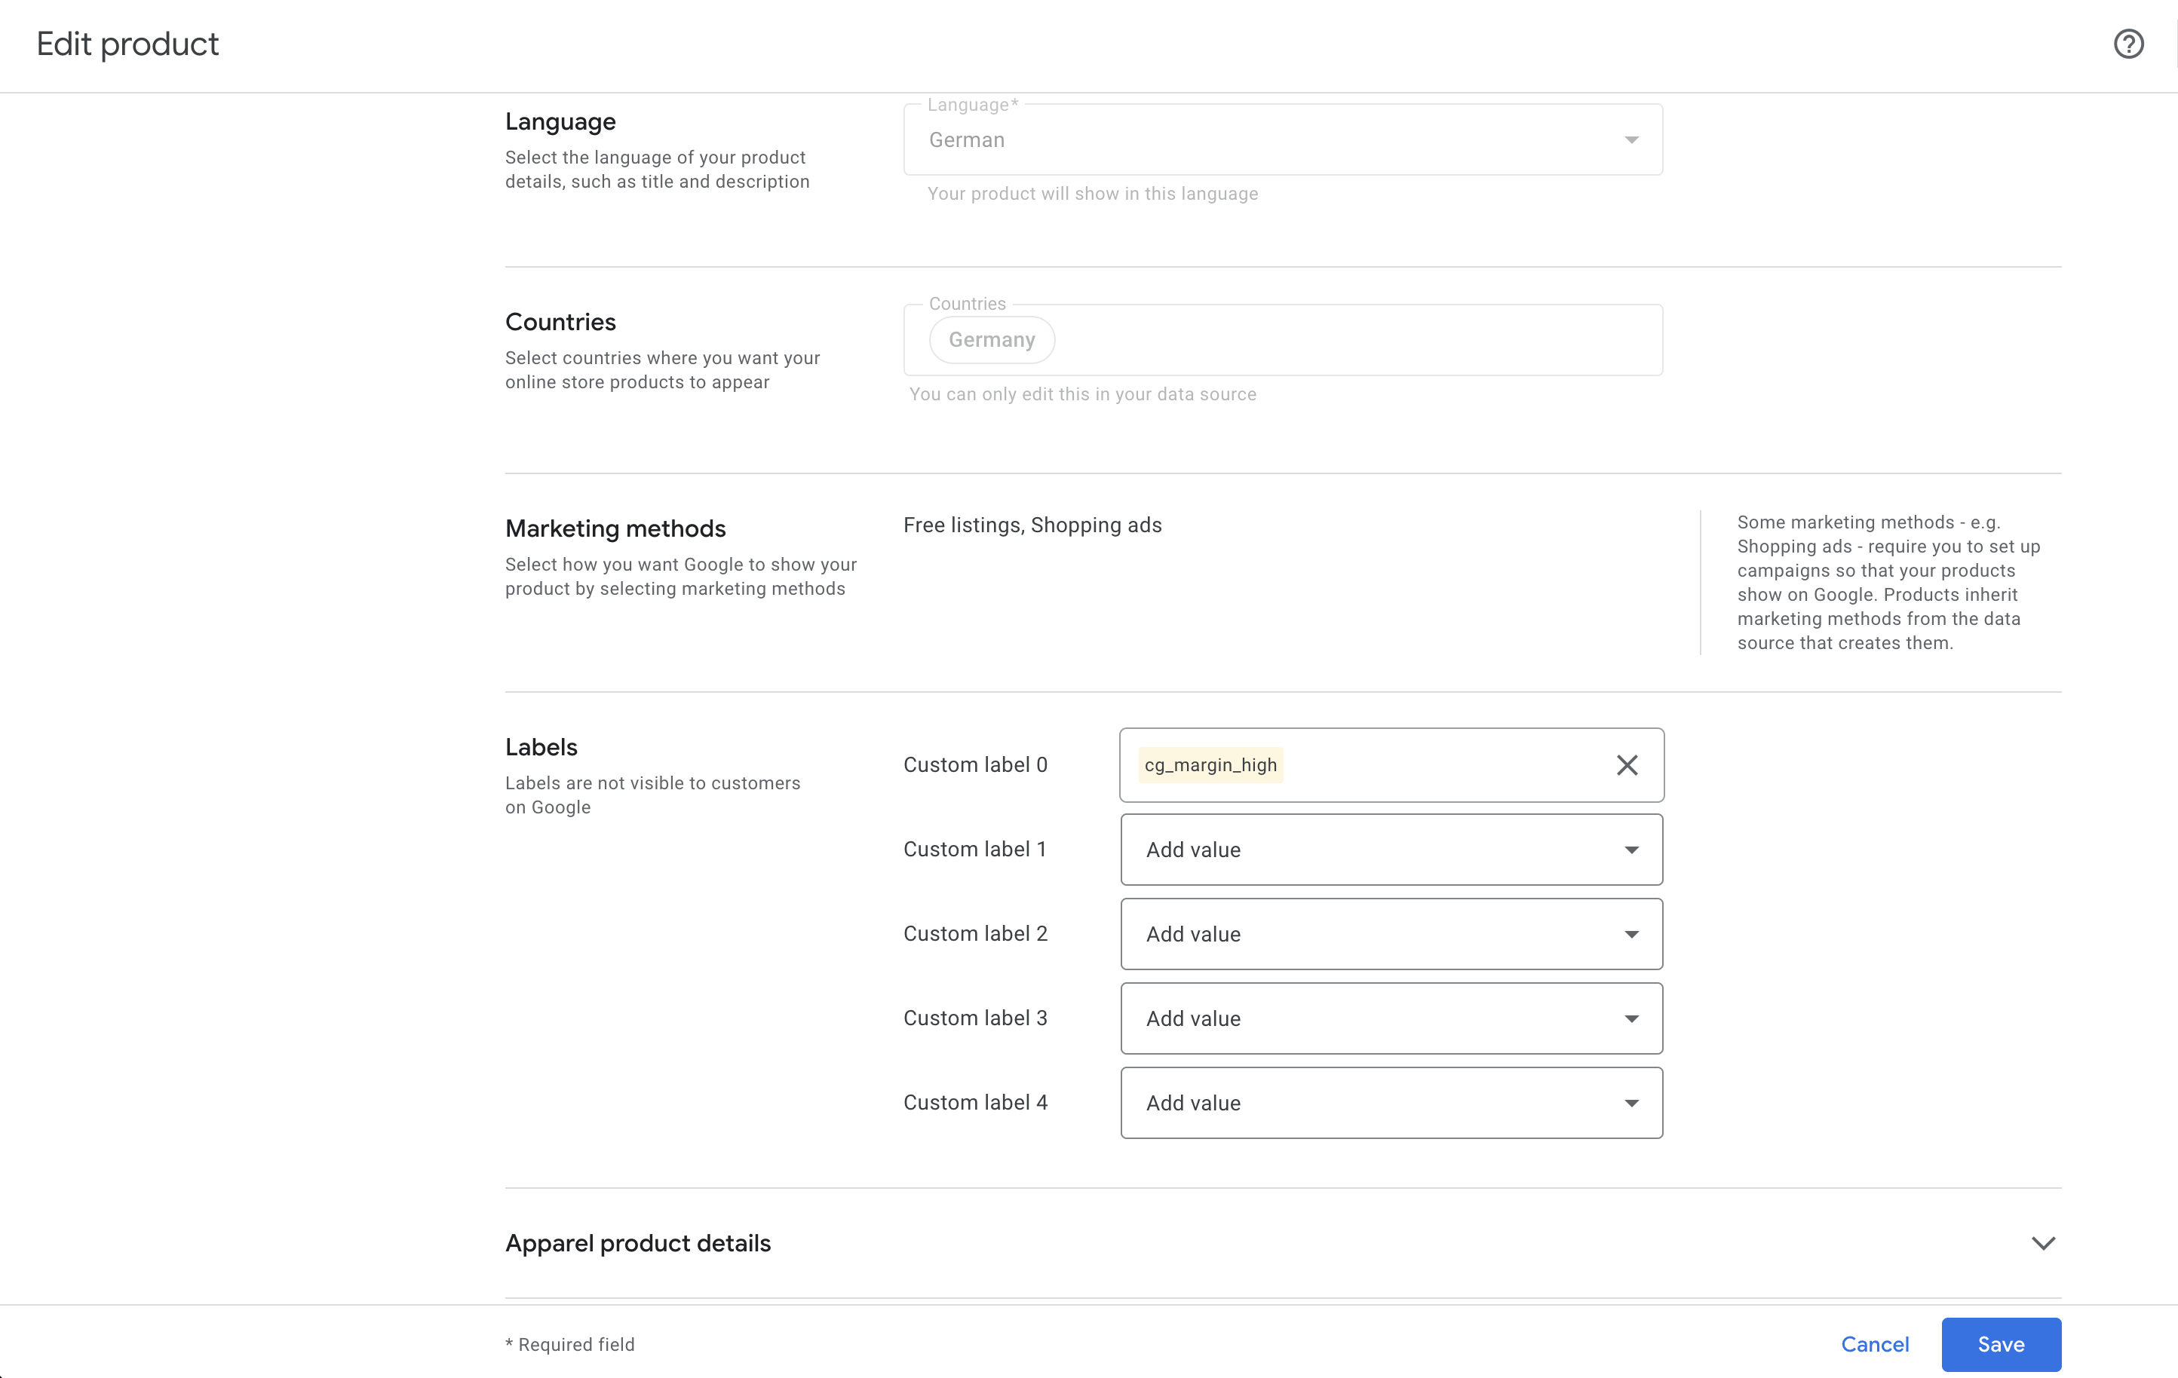Open the help icon in the header

(2128, 44)
